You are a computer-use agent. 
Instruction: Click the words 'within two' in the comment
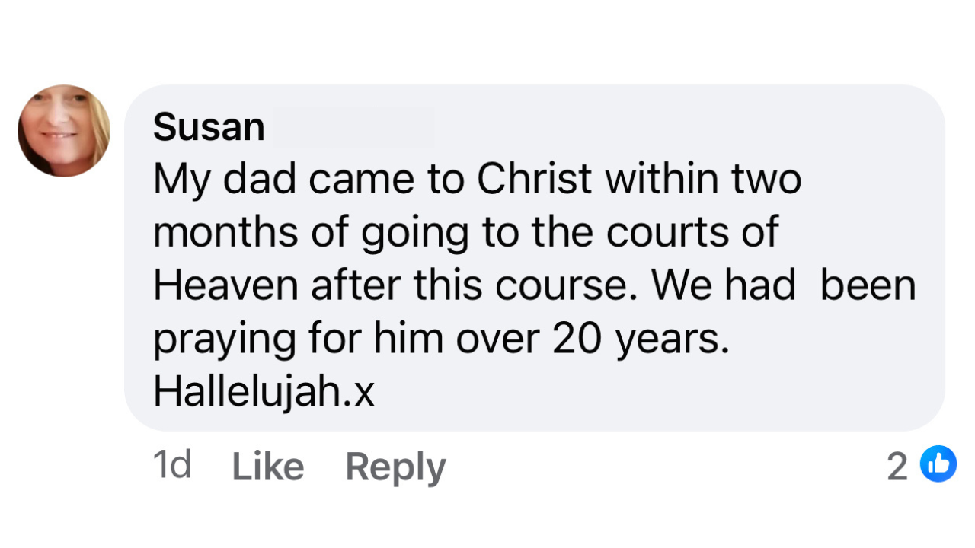pyautogui.click(x=704, y=180)
